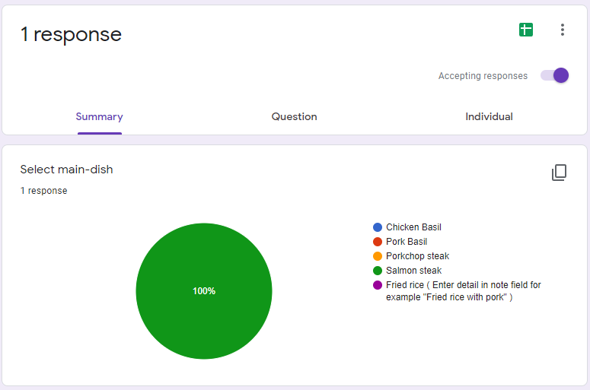Open responses in Google Sheets icon
This screenshot has height=390, width=590.
pos(525,30)
